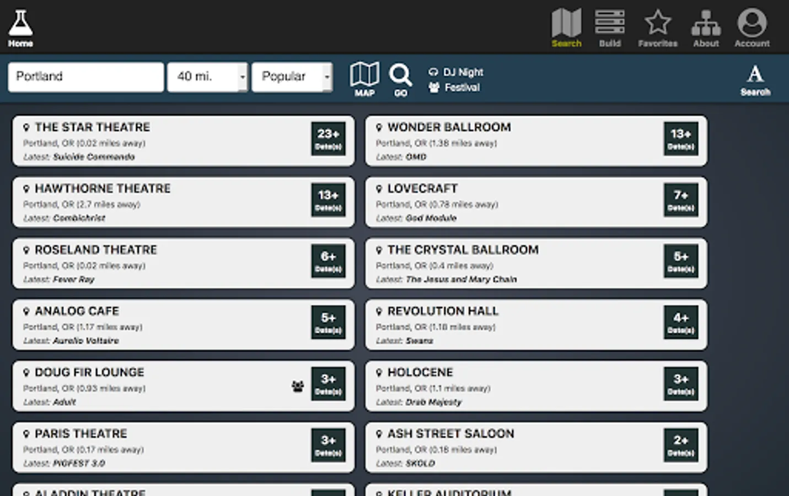789x496 pixels.
Task: Toggle the DJ Night filter
Action: coord(456,72)
